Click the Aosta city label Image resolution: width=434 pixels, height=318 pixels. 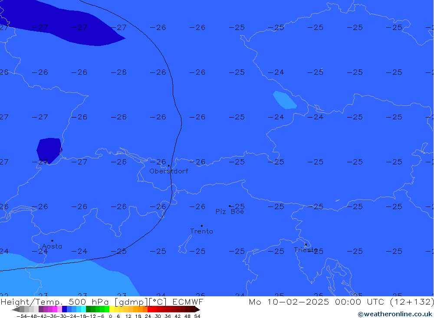point(52,246)
